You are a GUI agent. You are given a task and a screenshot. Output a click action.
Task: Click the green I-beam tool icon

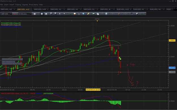click(x=70, y=14)
